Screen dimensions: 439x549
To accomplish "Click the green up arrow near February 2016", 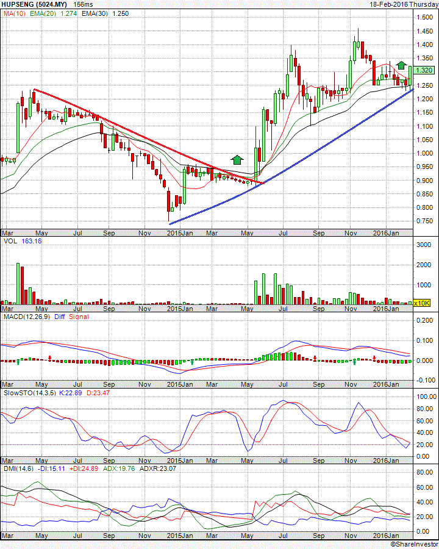I will click(401, 65).
